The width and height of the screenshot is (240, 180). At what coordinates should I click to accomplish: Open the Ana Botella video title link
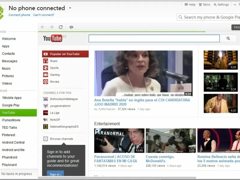[142, 102]
